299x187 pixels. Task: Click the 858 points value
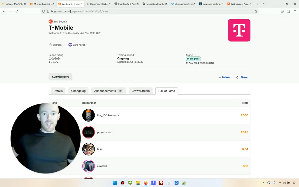[x=246, y=166]
